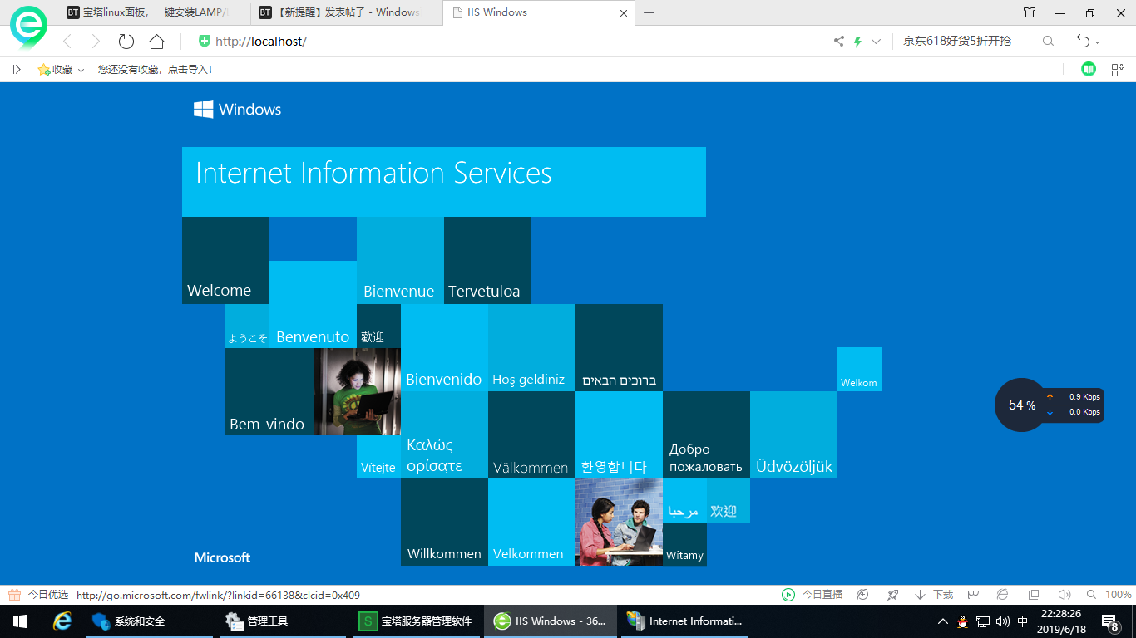
Task: Click the Witamy tile
Action: coord(684,544)
